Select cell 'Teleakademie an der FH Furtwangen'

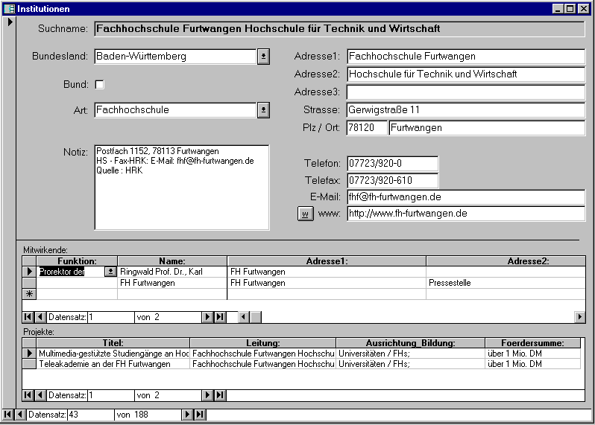pos(113,364)
